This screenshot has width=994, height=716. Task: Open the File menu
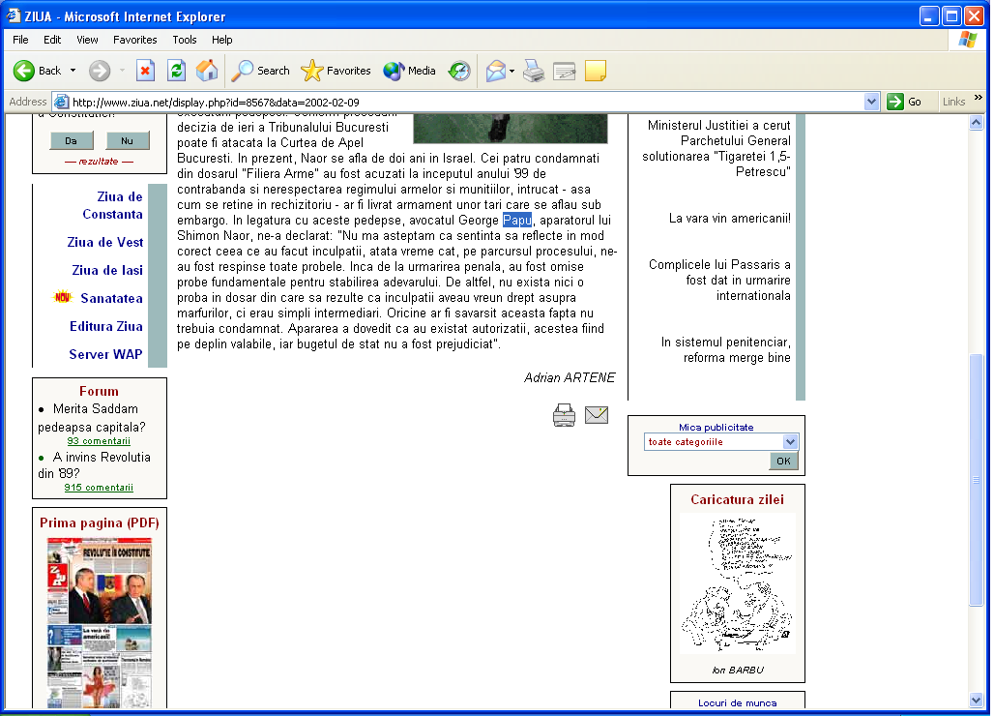tap(20, 40)
